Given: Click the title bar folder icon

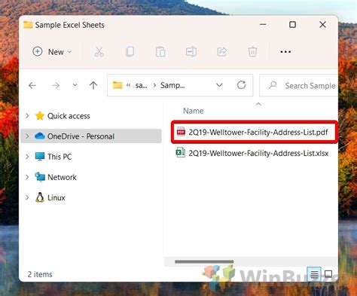Looking at the screenshot, I should coord(28,25).
